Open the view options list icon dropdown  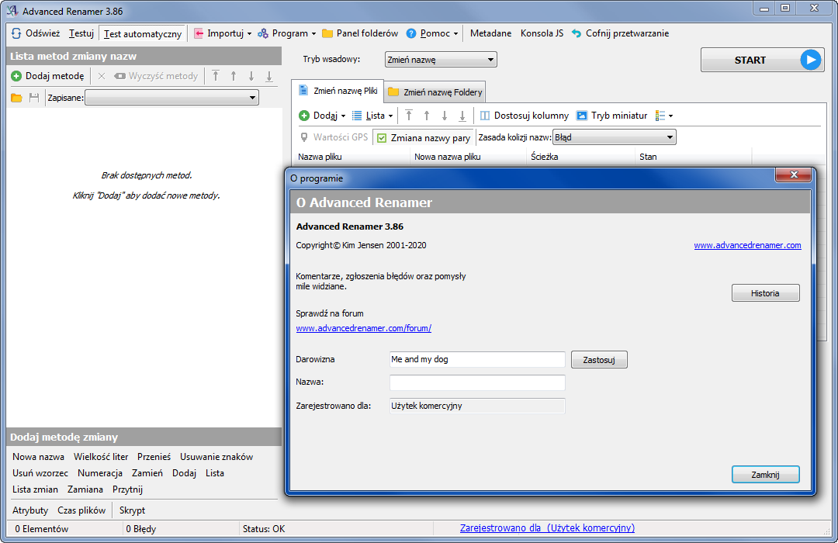[663, 116]
